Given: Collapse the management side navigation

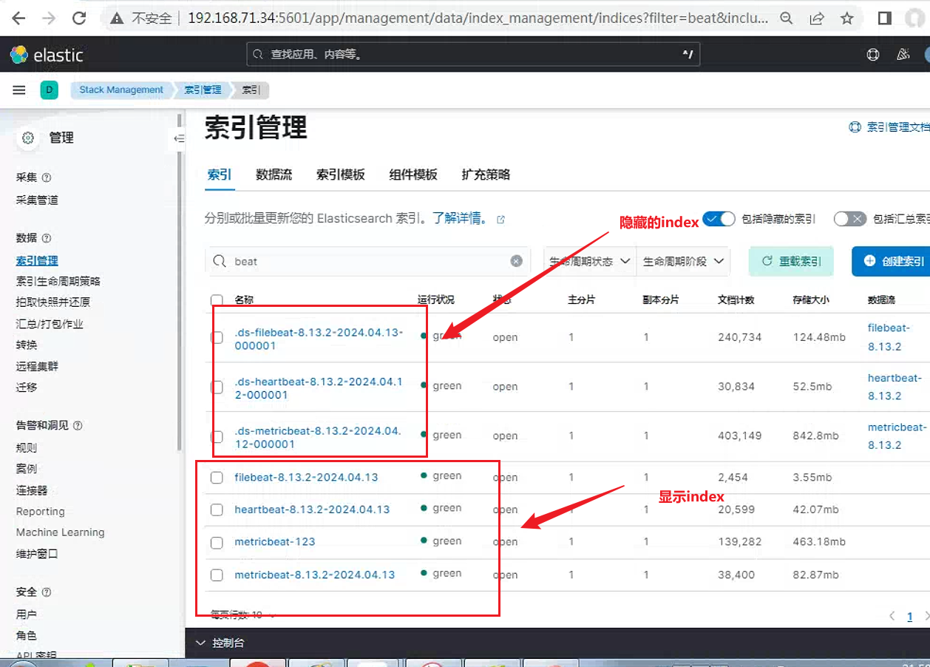Looking at the screenshot, I should [x=178, y=138].
